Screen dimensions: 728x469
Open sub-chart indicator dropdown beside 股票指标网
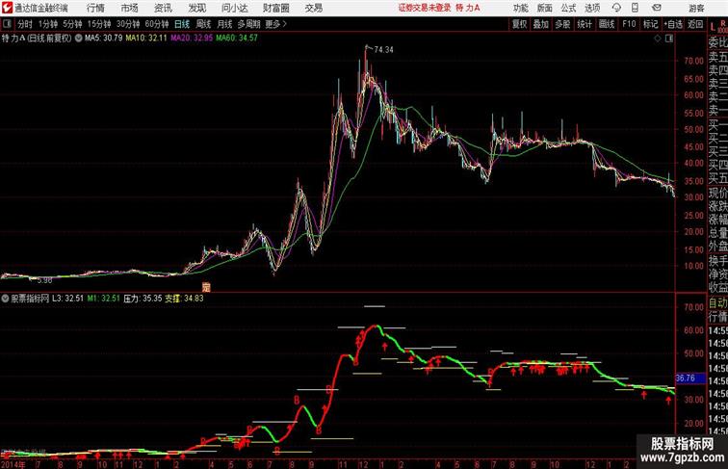(x=5, y=299)
